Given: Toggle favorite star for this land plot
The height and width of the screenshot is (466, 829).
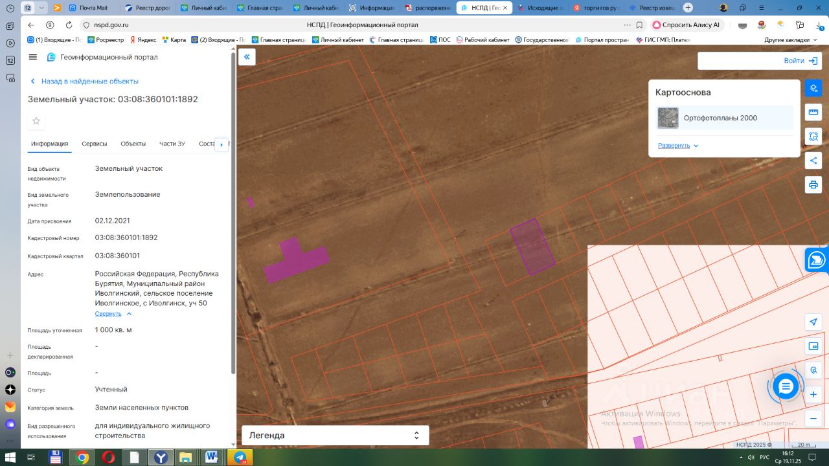Looking at the screenshot, I should tap(36, 121).
